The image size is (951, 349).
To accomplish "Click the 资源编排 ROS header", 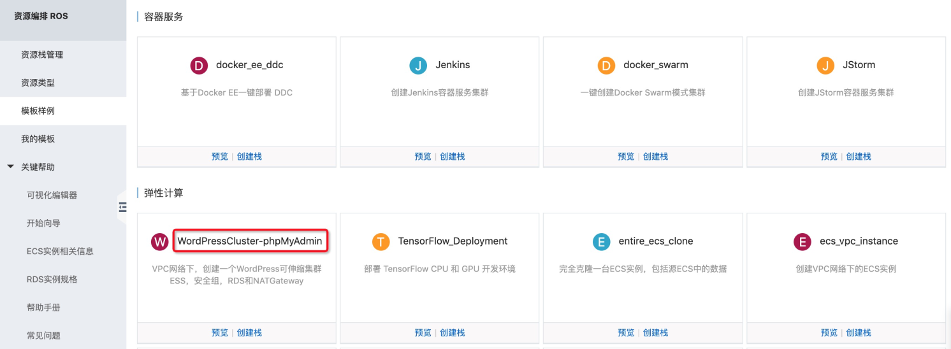I will coord(41,16).
